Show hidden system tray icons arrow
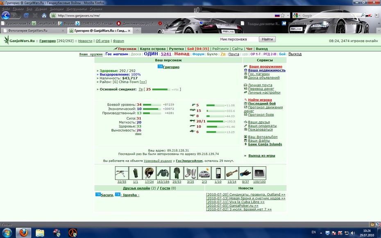This screenshot has width=381, height=238. point(321,233)
